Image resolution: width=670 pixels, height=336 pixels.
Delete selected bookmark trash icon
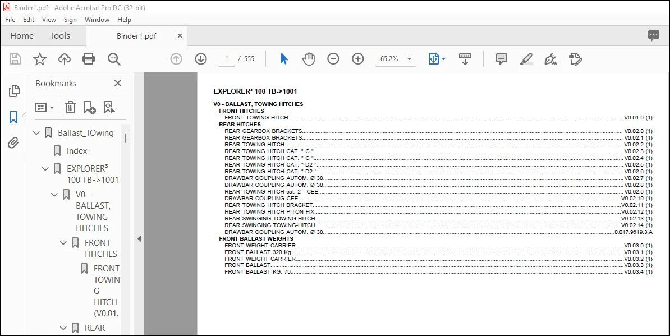(x=70, y=107)
